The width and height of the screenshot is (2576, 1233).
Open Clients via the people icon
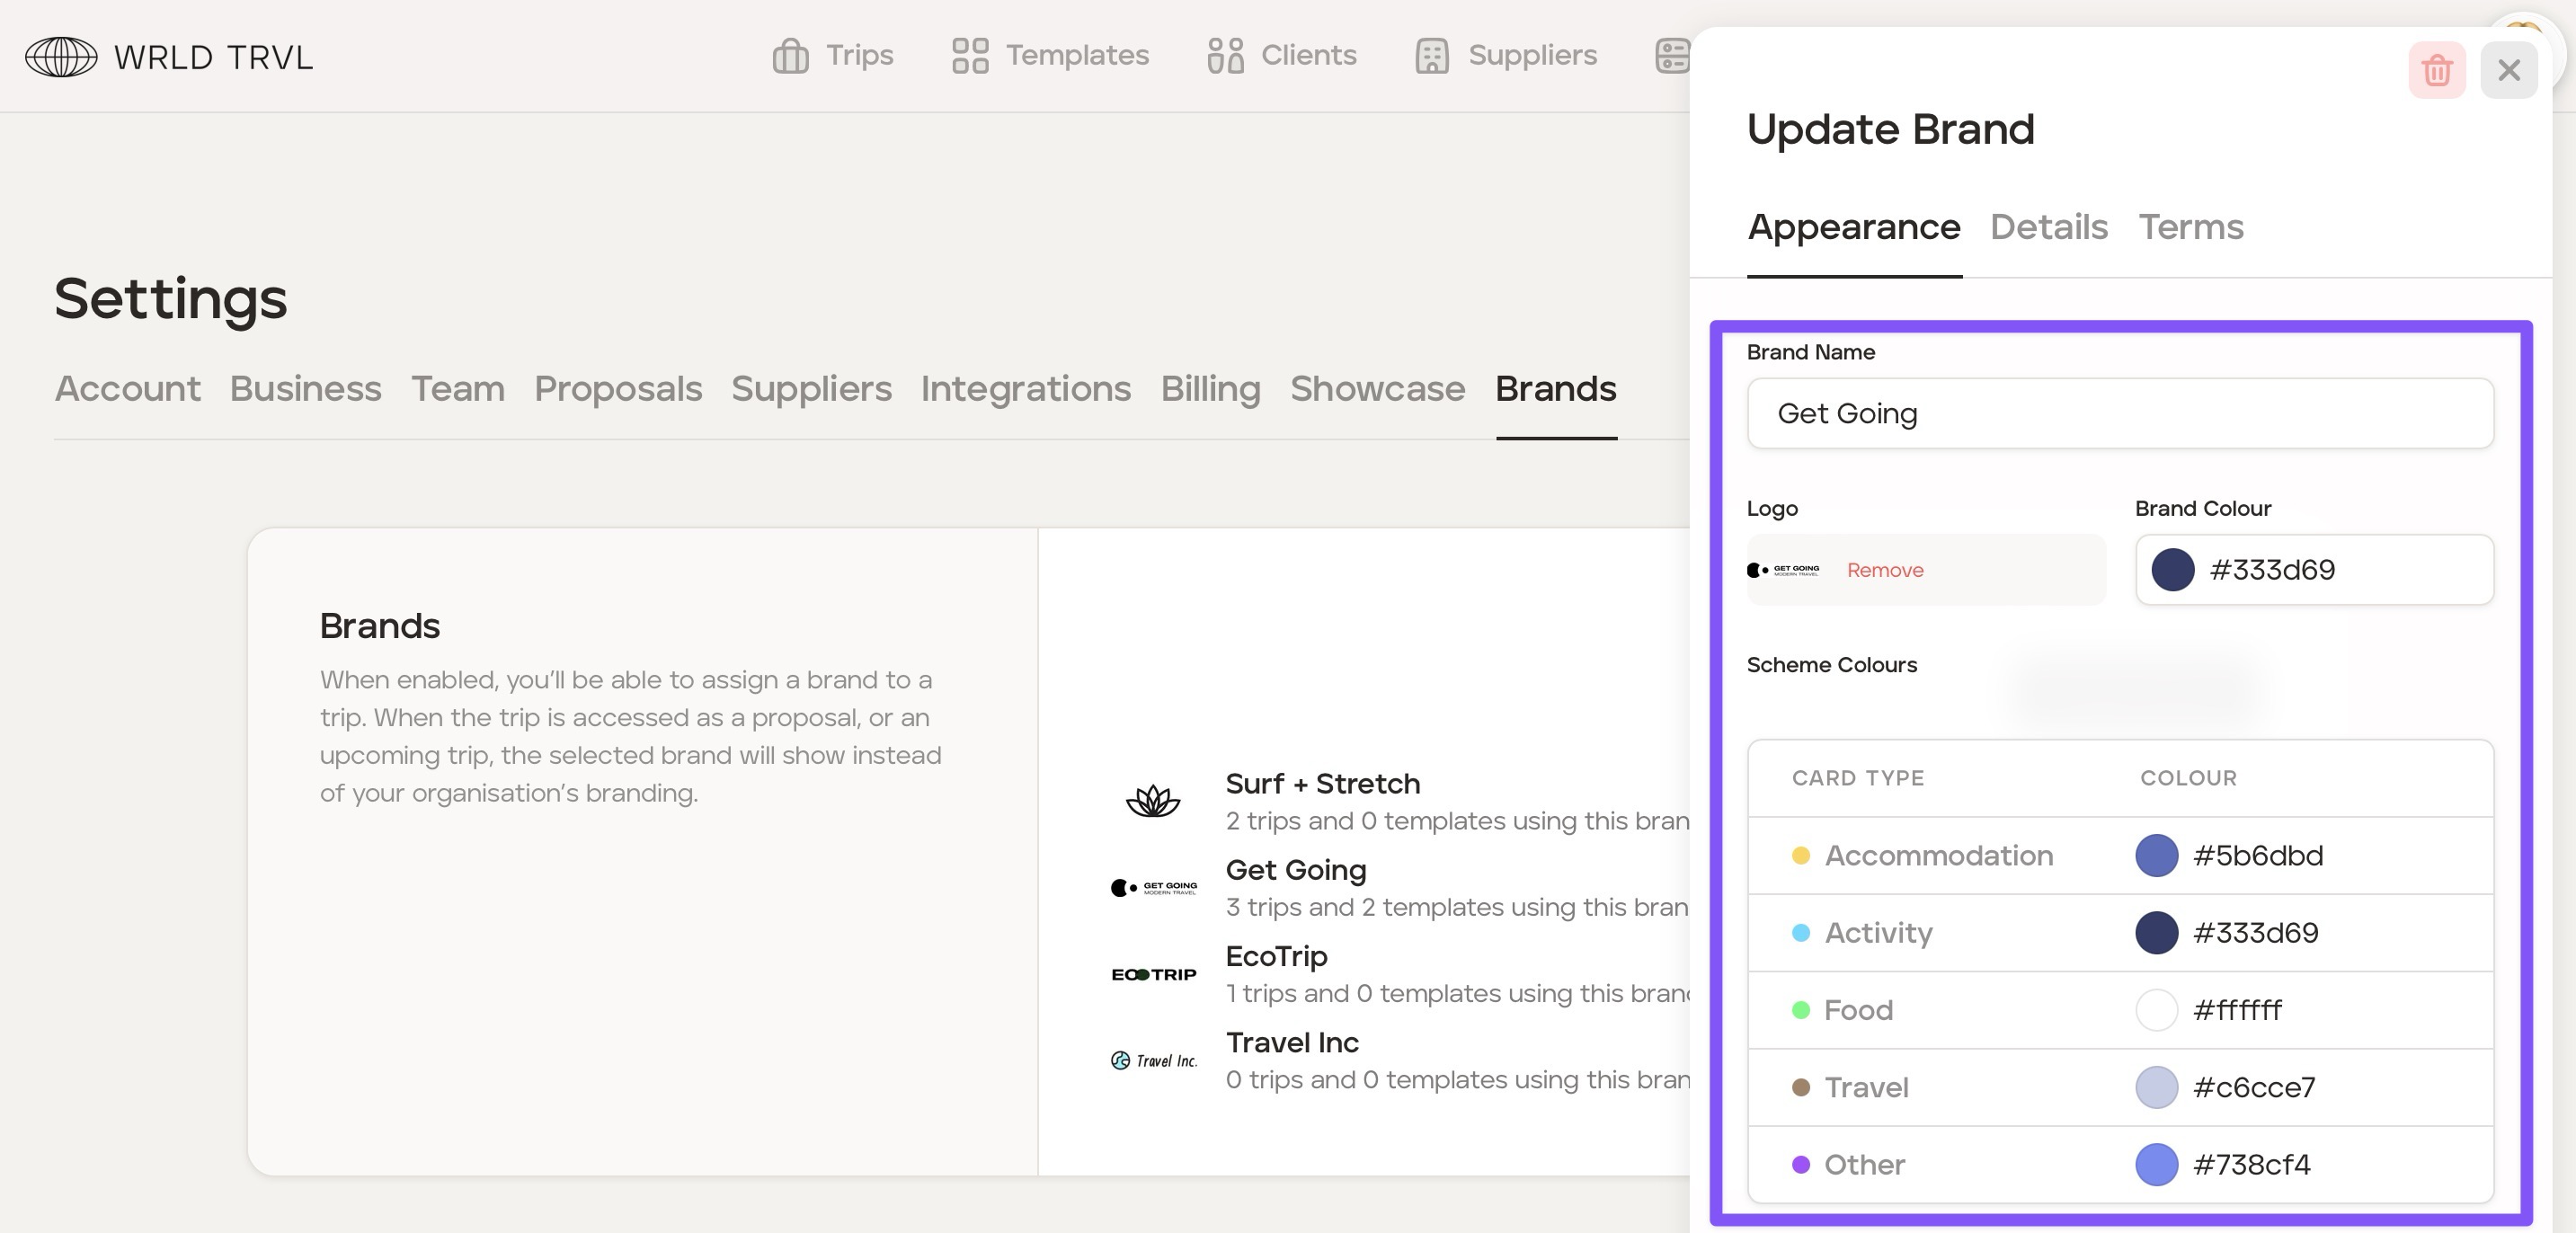[x=1224, y=56]
